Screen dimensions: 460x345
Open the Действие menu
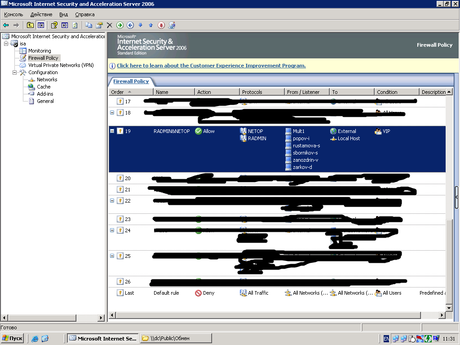point(41,14)
